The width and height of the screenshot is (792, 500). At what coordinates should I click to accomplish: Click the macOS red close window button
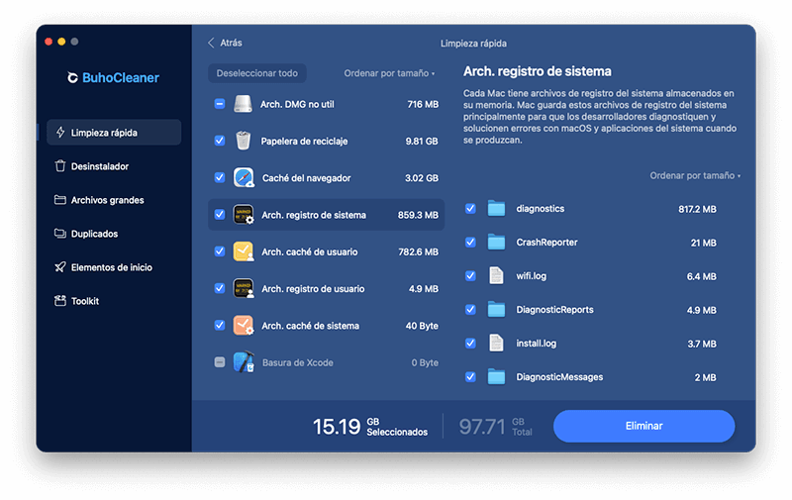coord(49,42)
